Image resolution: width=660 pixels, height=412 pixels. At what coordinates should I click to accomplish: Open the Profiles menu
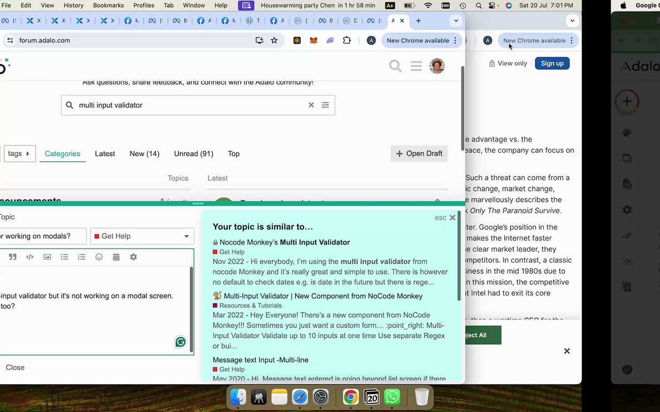point(144,5)
